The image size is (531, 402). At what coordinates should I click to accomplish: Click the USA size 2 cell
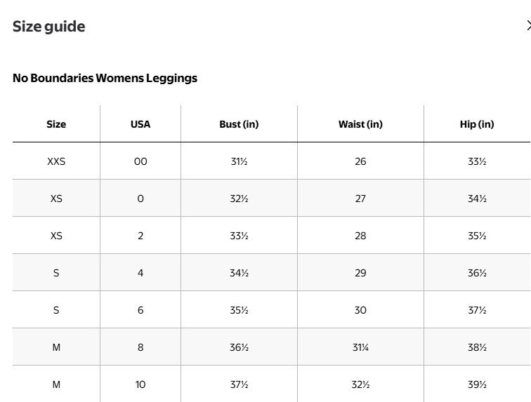[140, 236]
